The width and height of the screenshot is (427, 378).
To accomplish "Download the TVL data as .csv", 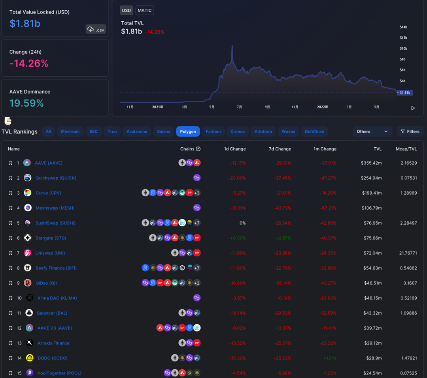I will pyautogui.click(x=96, y=29).
